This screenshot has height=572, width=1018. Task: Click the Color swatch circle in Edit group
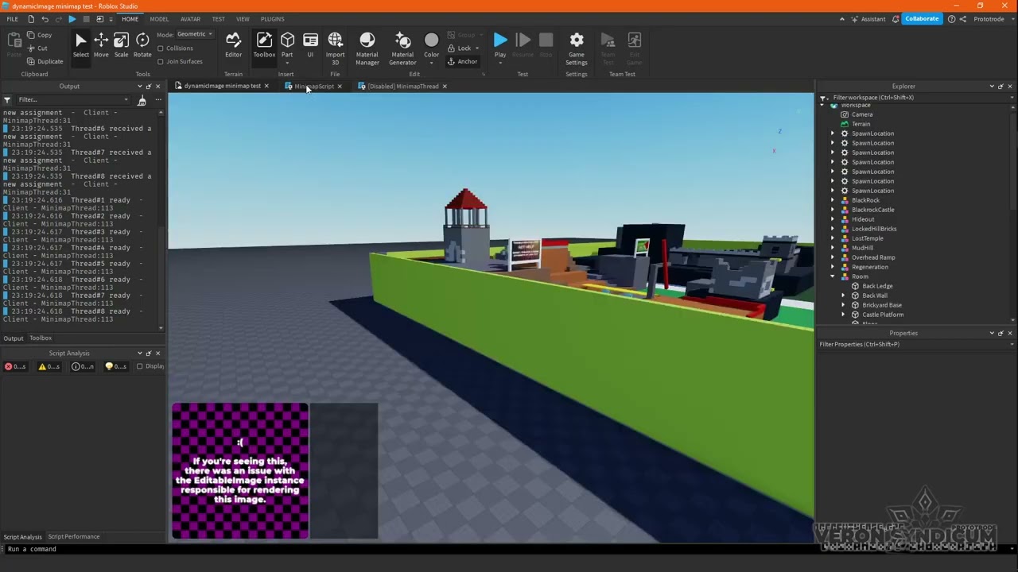click(x=431, y=41)
